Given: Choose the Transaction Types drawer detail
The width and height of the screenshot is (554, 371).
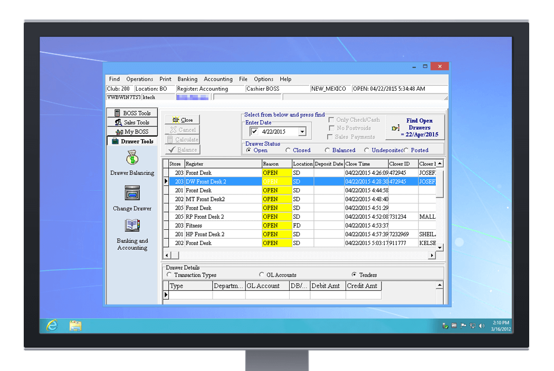Looking at the screenshot, I should 169,274.
